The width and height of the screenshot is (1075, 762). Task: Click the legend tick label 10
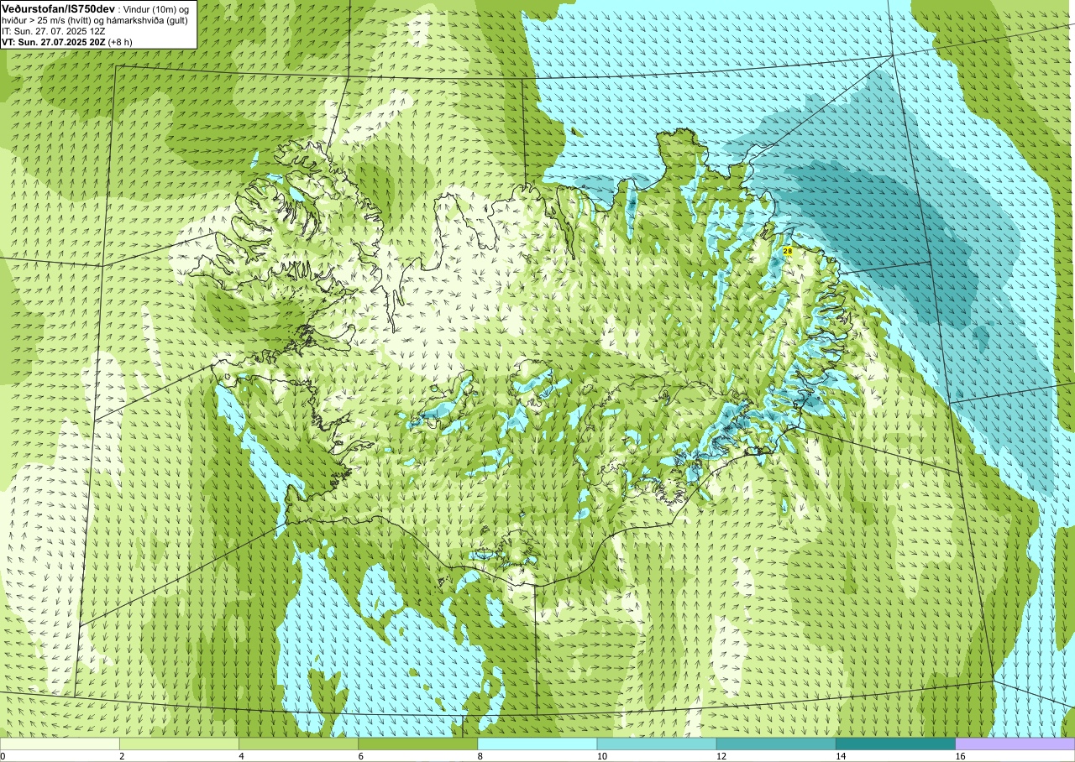click(x=601, y=756)
